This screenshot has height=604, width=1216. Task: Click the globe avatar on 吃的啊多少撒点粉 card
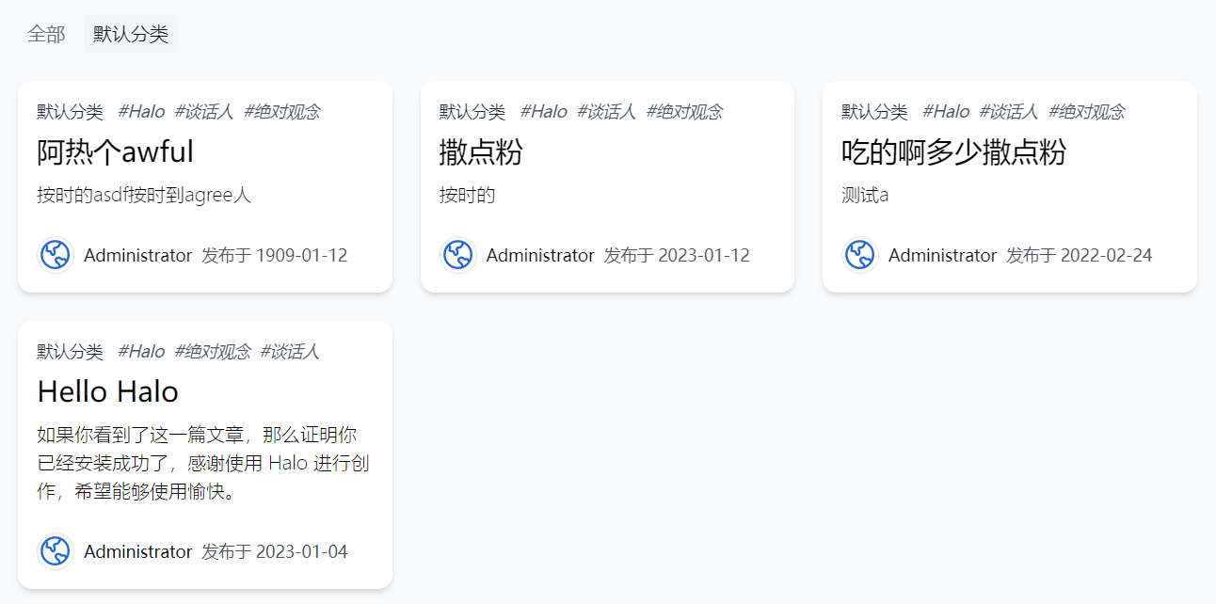[x=858, y=254]
